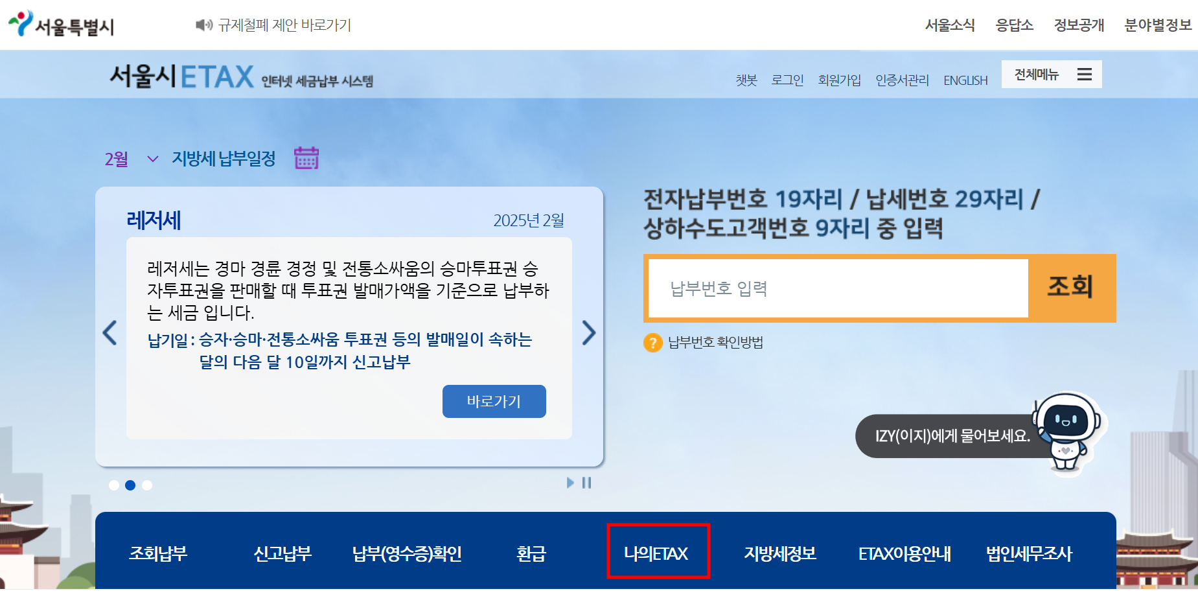Select third slide indicator dot
Screen dimensions: 1198x611
click(147, 485)
